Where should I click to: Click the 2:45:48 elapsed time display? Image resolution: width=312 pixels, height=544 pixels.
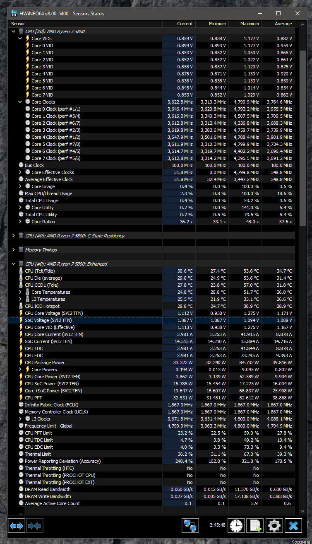217,525
